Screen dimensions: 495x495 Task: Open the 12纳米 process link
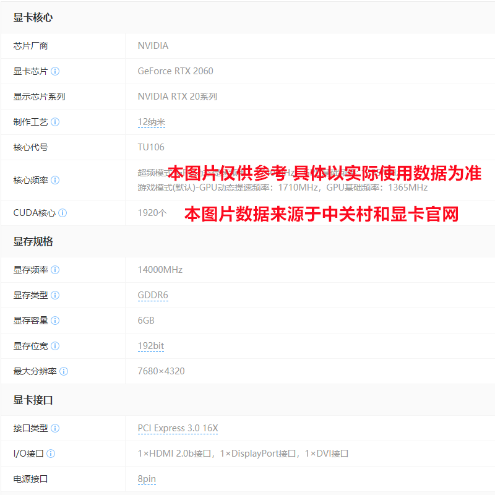151,122
